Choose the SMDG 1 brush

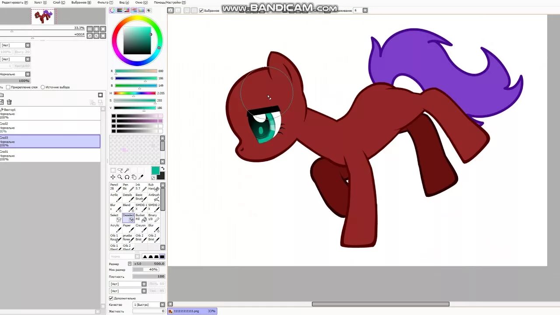141,207
